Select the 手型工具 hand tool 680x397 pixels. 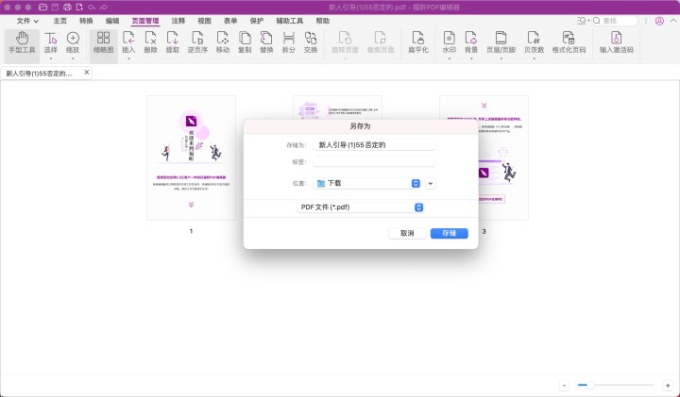22,42
